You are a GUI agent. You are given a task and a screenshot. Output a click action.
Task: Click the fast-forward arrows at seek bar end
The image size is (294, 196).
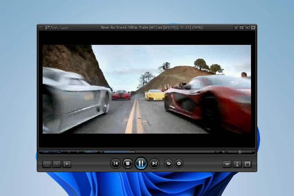coord(217,152)
